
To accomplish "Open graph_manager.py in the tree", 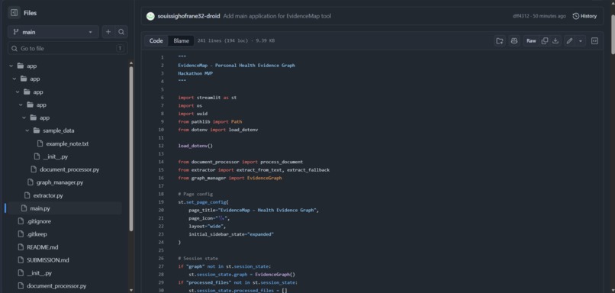I will [x=60, y=182].
